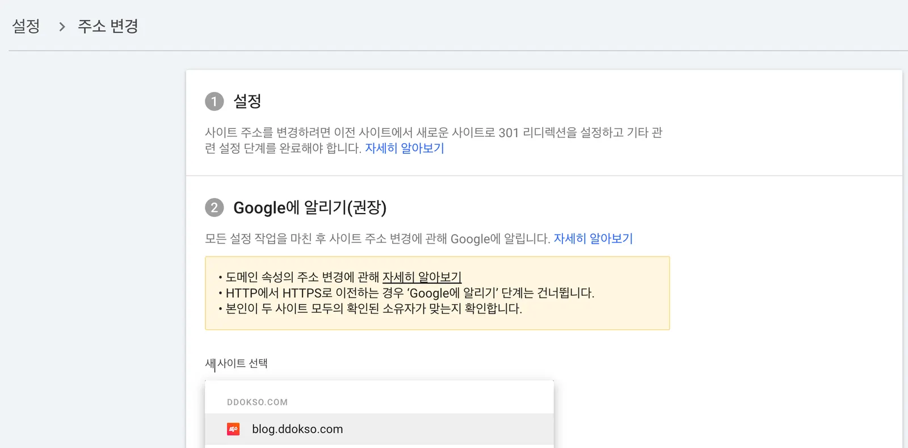Click the DDOKSO.COM group header
Image resolution: width=908 pixels, height=448 pixels.
click(x=257, y=402)
